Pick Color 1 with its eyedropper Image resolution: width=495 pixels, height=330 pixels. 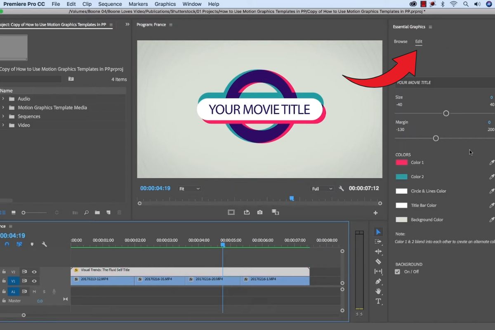tap(492, 163)
